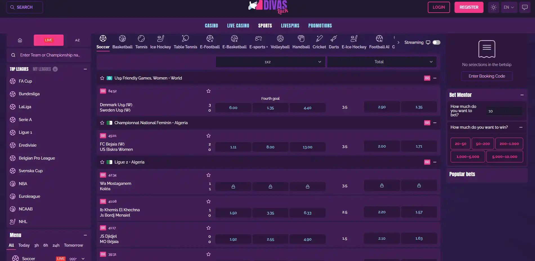Bet on Denmark U19 at odds 6.00

233,108
